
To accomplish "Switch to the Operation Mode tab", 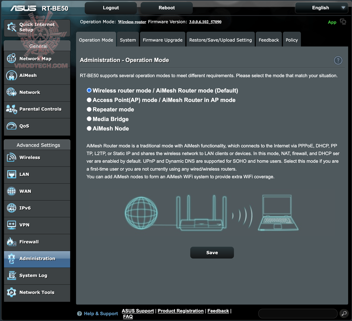I will pos(96,40).
